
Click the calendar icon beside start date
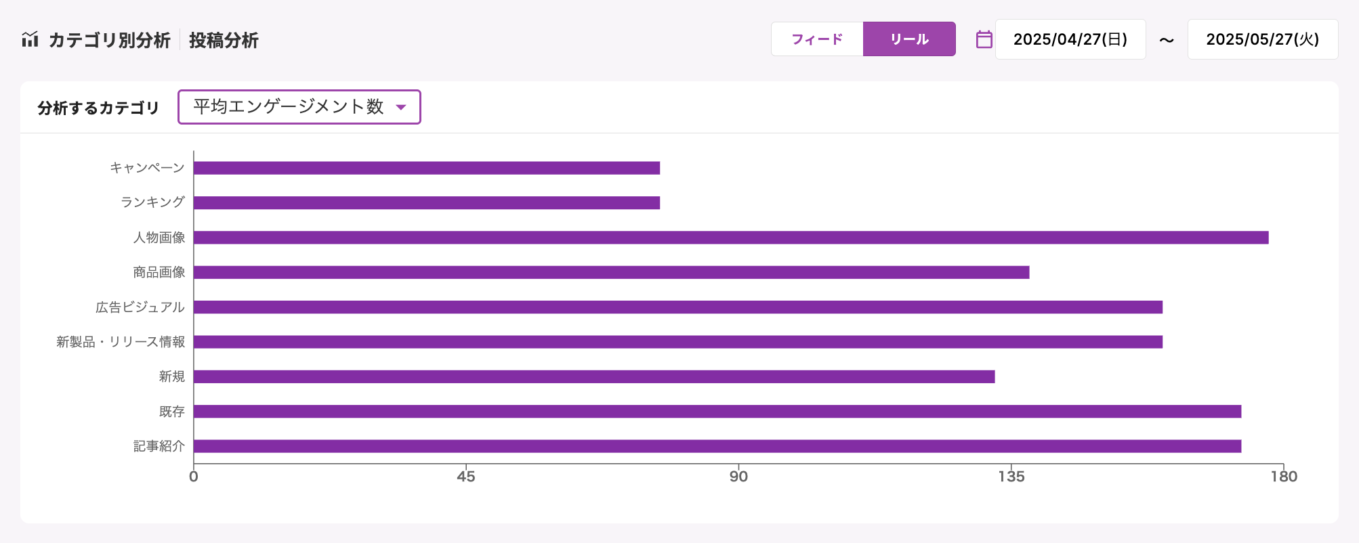tap(984, 39)
